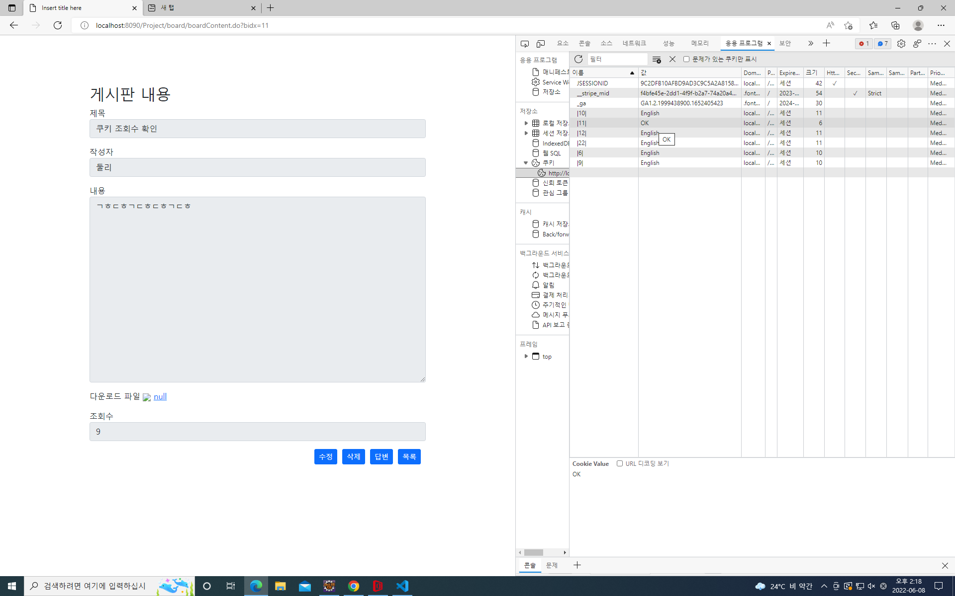Click the sidebar horizontal scrollbar thumb
The height and width of the screenshot is (596, 955).
[x=533, y=552]
